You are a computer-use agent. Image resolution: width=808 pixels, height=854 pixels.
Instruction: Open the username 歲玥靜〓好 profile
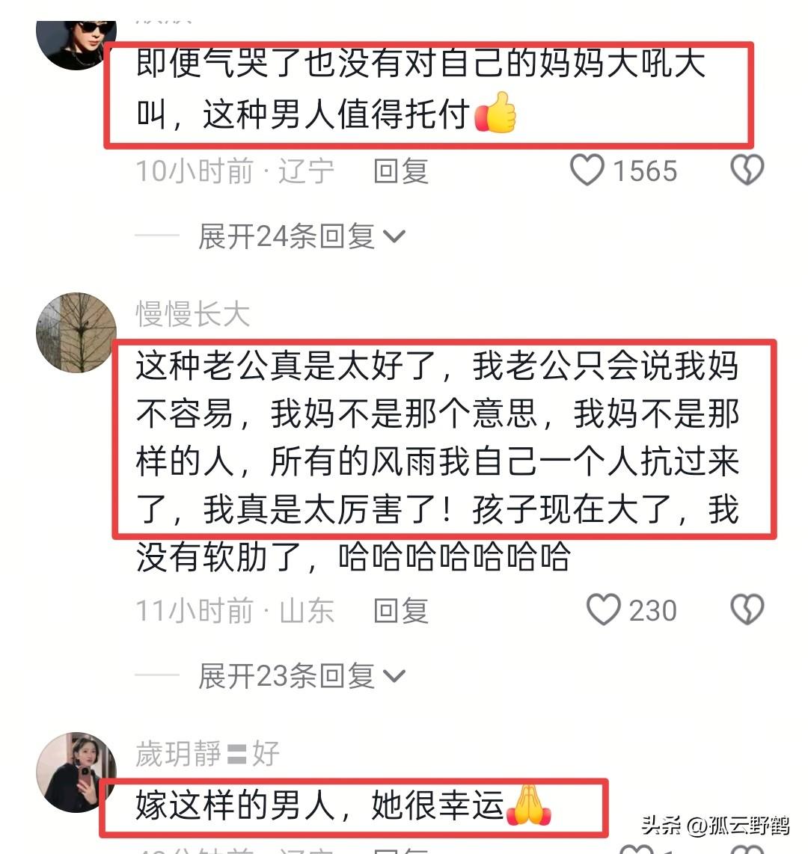click(207, 754)
